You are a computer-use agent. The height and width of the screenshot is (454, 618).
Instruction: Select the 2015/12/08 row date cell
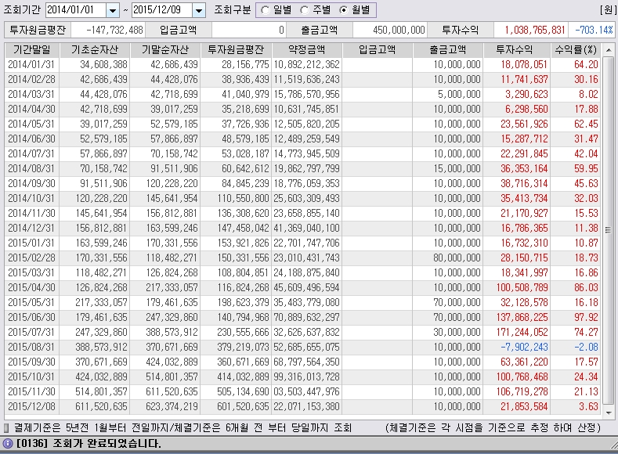click(x=32, y=406)
